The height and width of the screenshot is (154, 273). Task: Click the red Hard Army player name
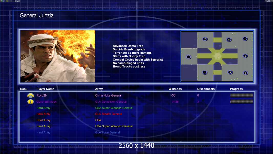[x=43, y=114]
